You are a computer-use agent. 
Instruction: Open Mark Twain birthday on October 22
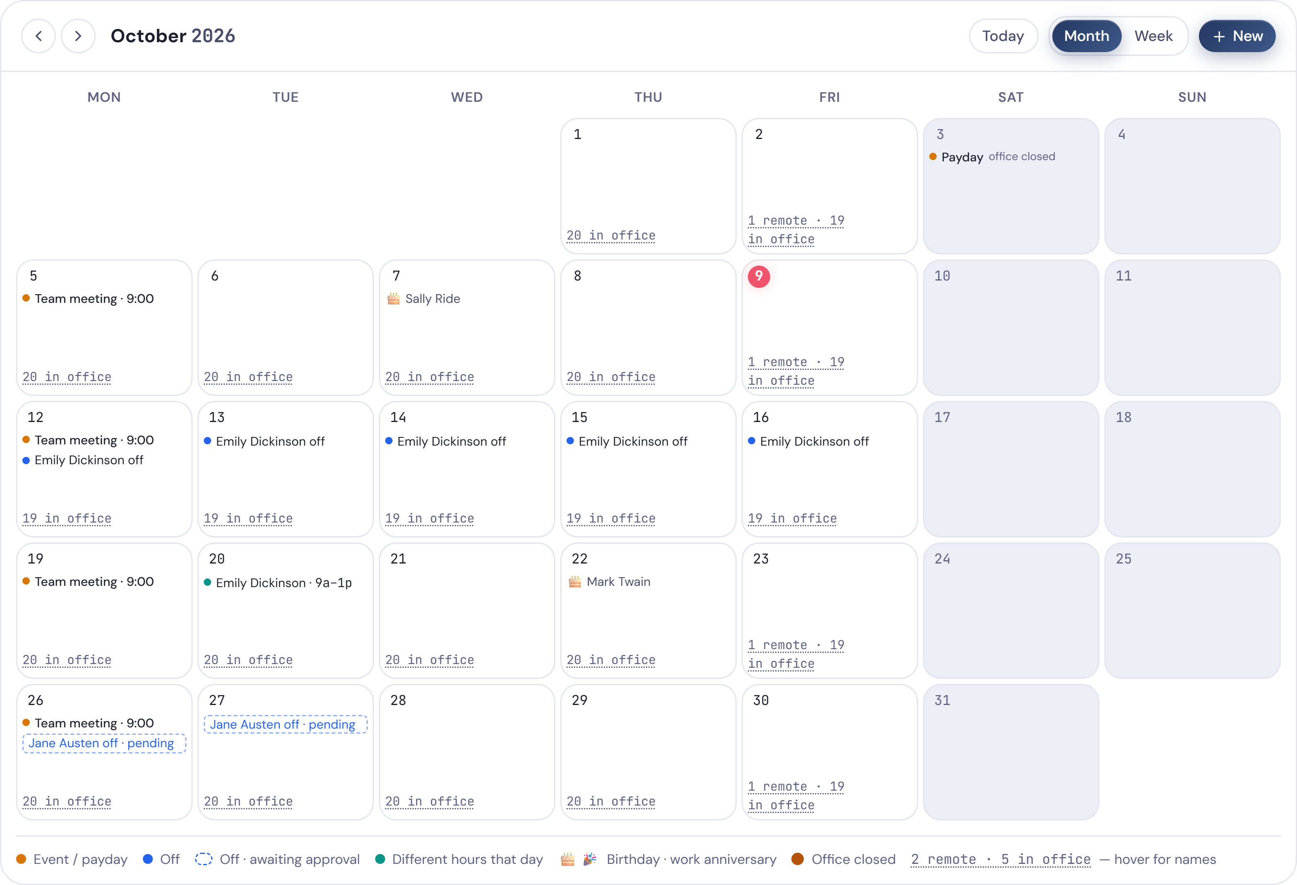click(x=610, y=582)
